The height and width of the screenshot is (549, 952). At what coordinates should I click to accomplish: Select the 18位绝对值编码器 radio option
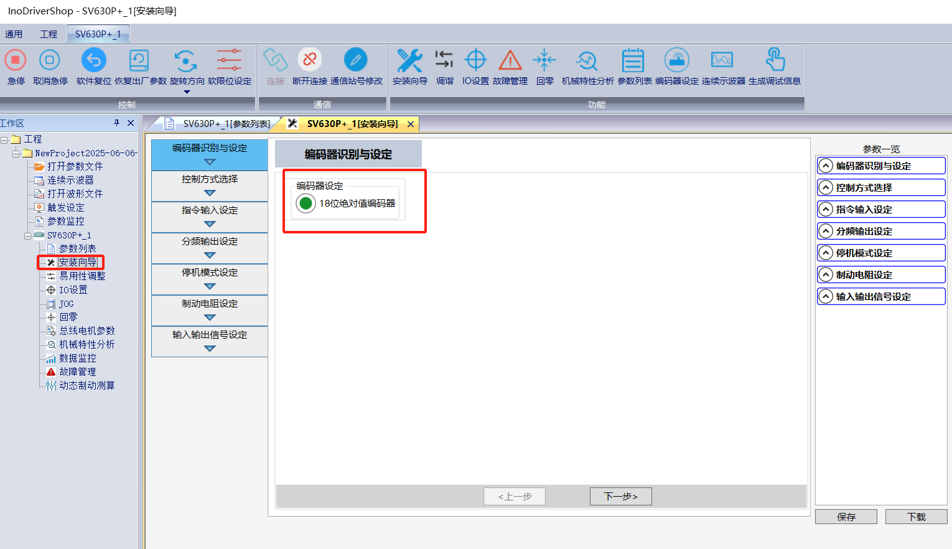pyautogui.click(x=306, y=204)
